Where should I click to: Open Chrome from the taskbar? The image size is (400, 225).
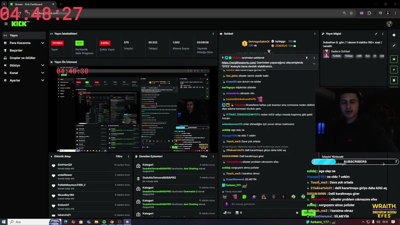click(112, 222)
